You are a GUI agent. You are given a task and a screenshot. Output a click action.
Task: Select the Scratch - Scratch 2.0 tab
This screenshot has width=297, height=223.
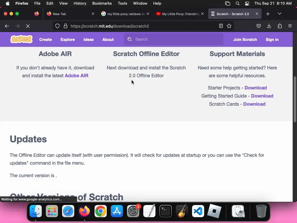pos(235,14)
